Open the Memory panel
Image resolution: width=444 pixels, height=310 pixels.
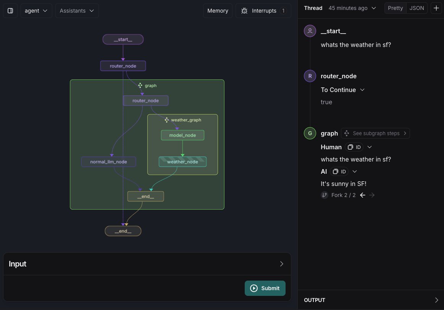point(218,11)
